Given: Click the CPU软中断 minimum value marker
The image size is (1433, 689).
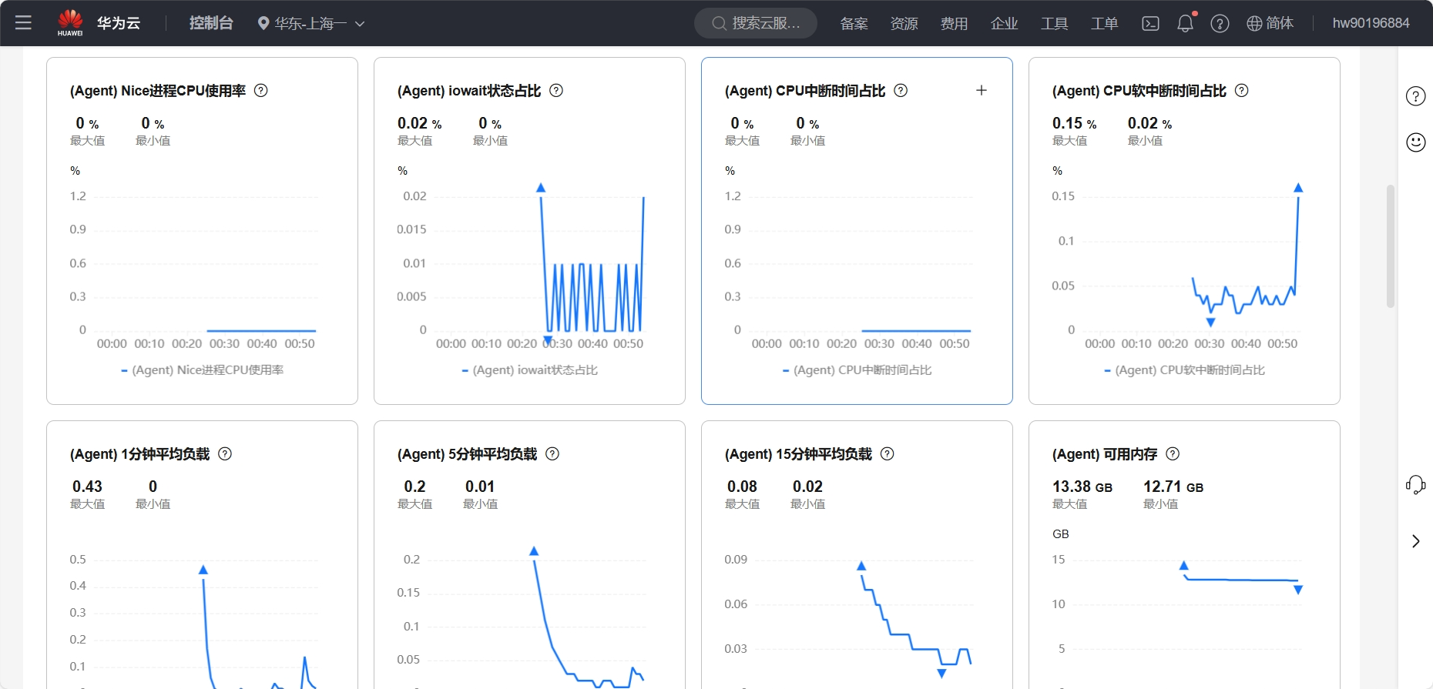Looking at the screenshot, I should [1210, 323].
